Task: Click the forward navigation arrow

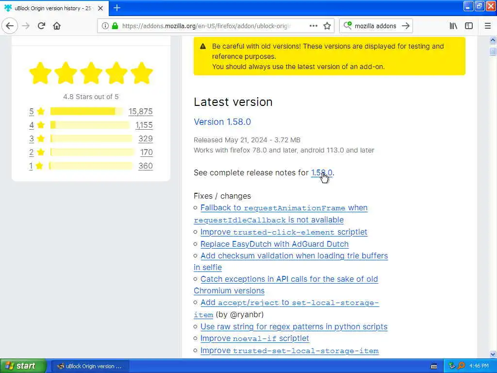Action: coord(26,26)
